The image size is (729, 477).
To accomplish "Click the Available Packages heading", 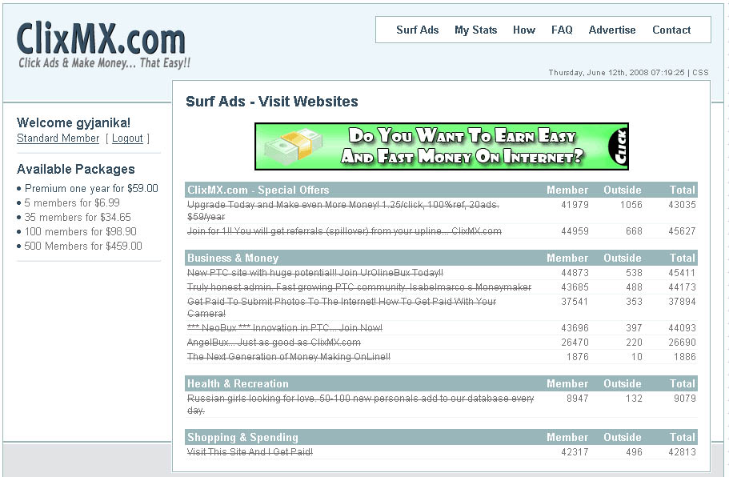I will [76, 169].
